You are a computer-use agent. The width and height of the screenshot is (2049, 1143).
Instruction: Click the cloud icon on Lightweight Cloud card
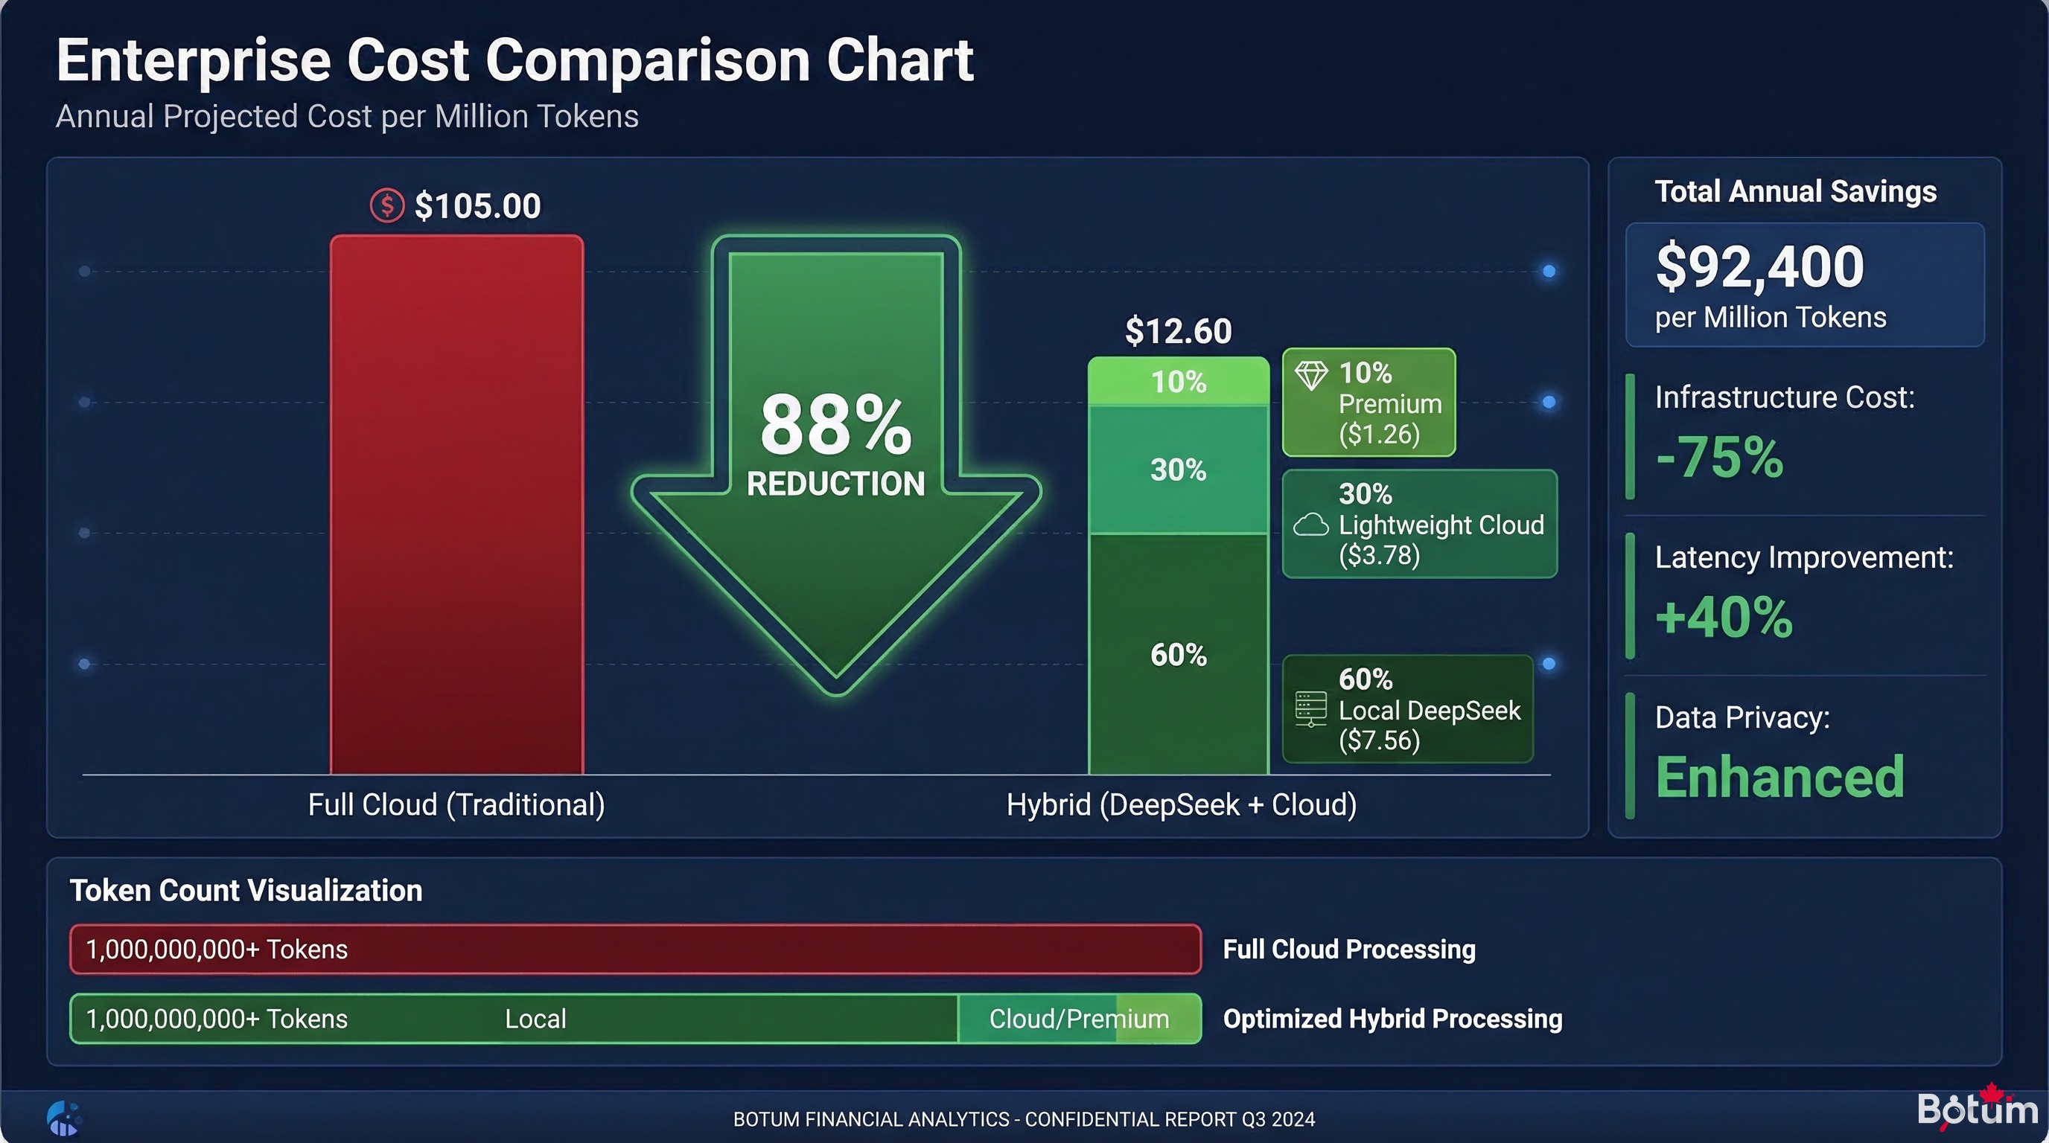coord(1311,525)
